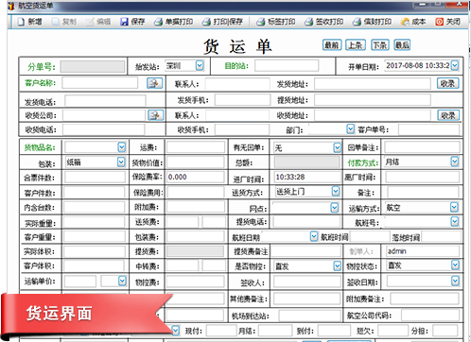Click lookup icon beside 客户名称 field
The width and height of the screenshot is (471, 342).
(x=154, y=83)
